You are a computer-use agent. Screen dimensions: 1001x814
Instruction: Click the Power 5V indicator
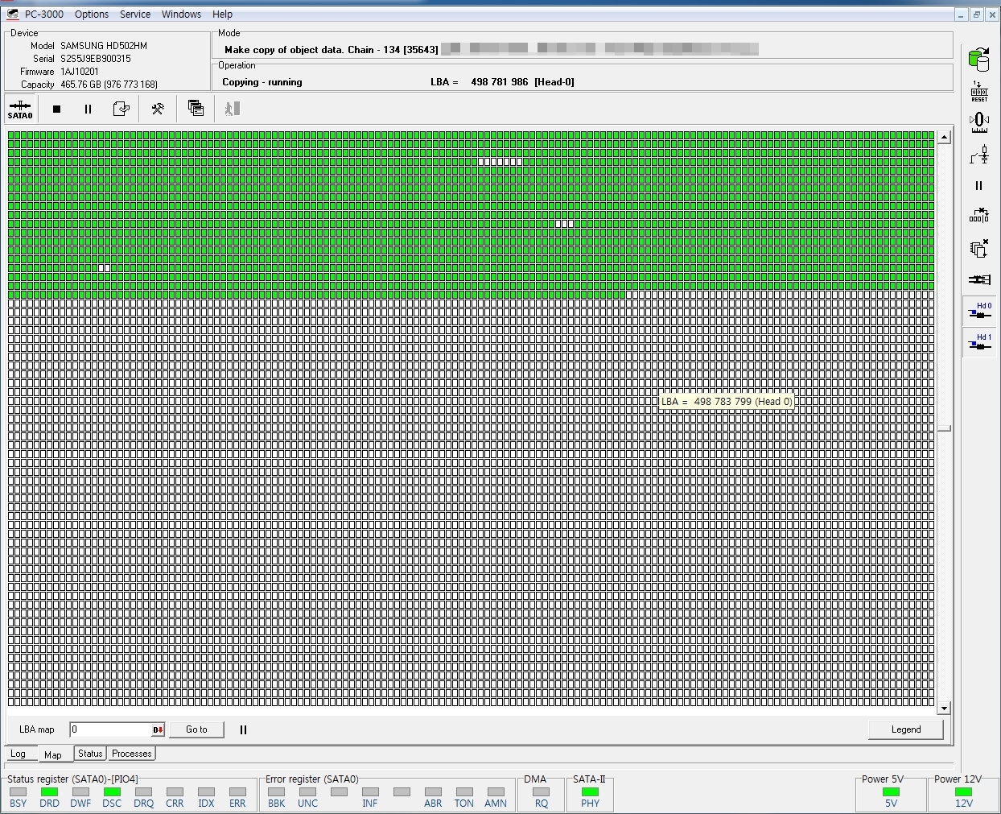pos(892,792)
